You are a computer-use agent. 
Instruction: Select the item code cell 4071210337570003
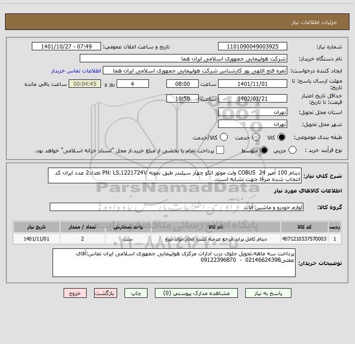303,239
